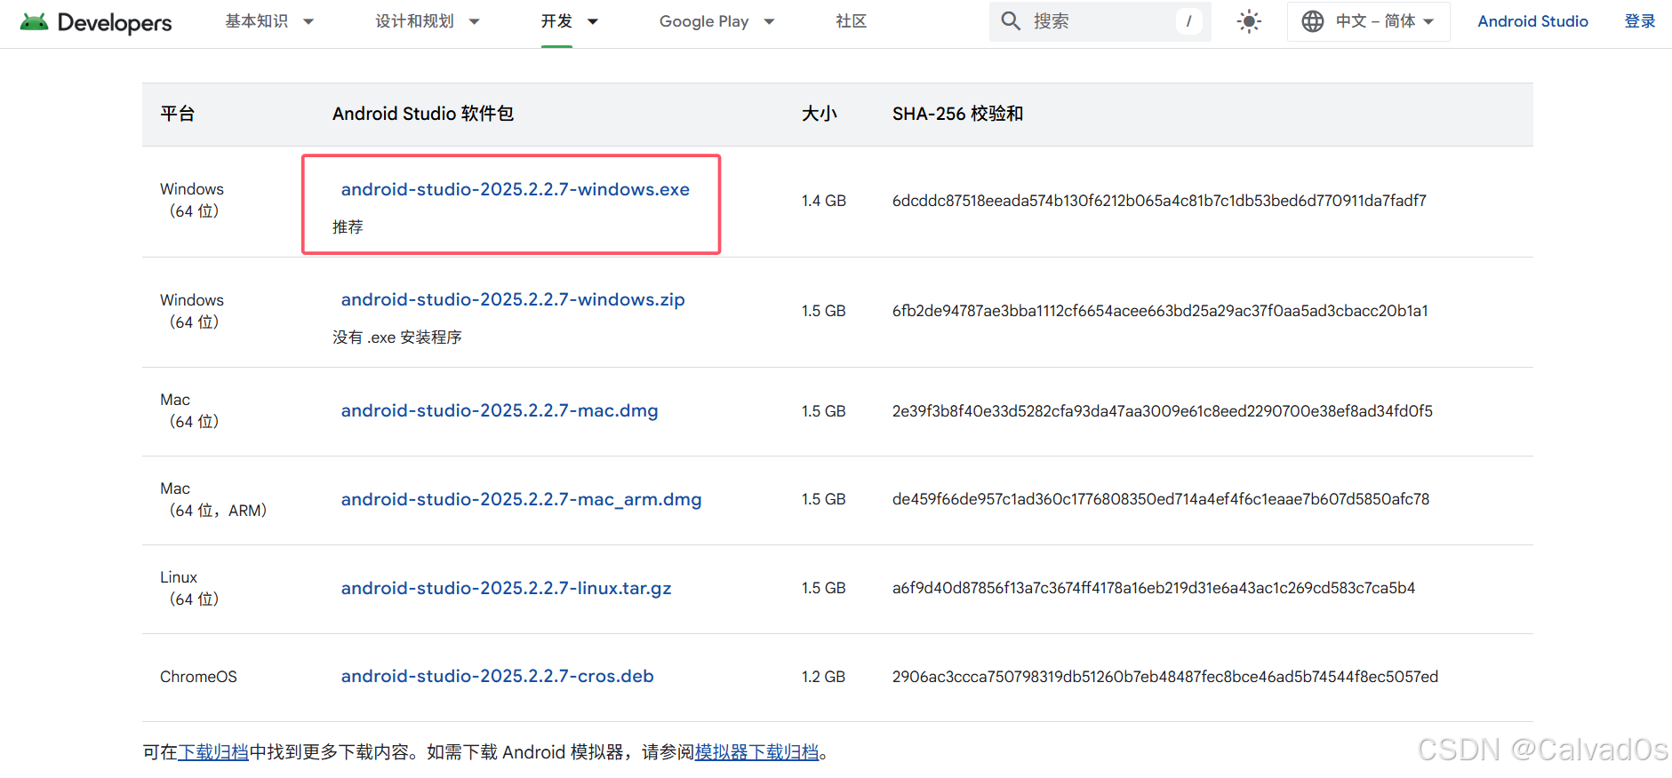
Task: Open the 基本知识 menu item
Action: point(257,20)
